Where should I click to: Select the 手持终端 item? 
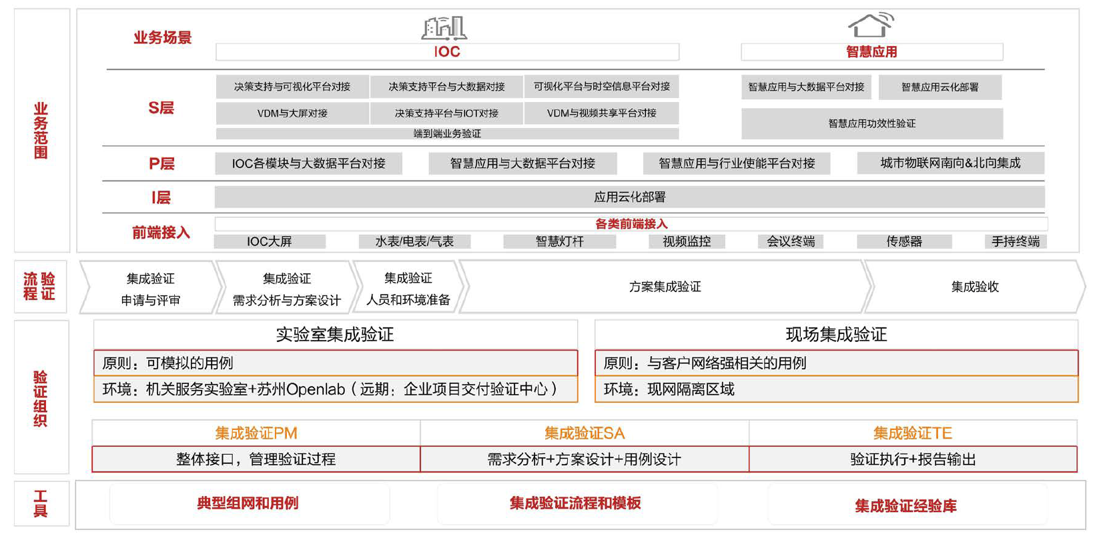pos(1016,241)
